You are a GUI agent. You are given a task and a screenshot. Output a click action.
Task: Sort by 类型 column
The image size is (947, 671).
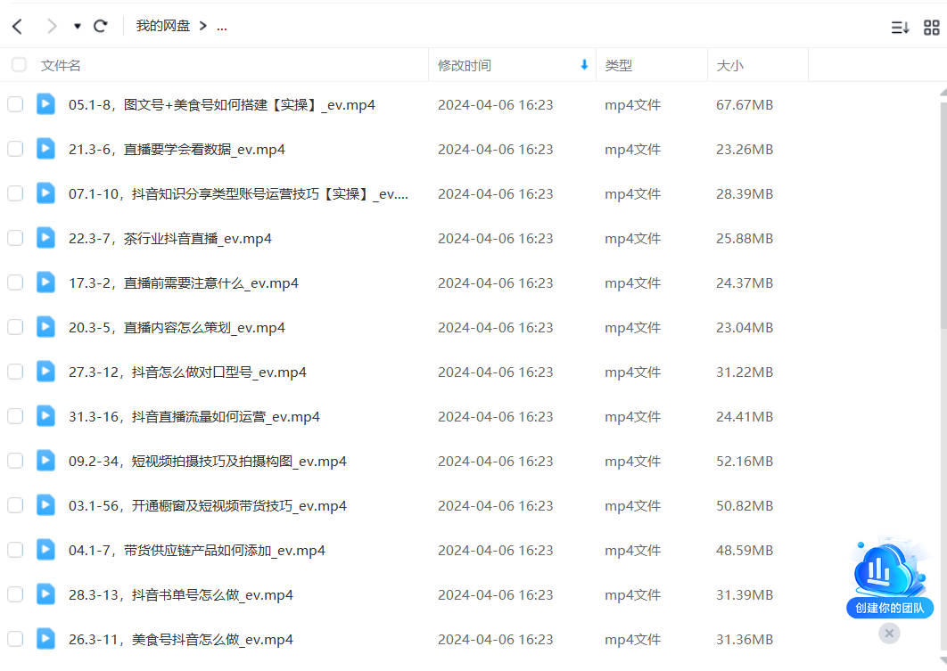(619, 65)
